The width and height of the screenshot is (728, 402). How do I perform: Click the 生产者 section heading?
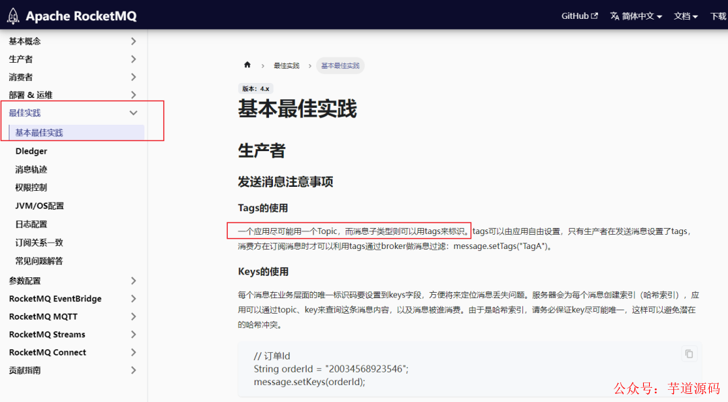[x=262, y=150]
